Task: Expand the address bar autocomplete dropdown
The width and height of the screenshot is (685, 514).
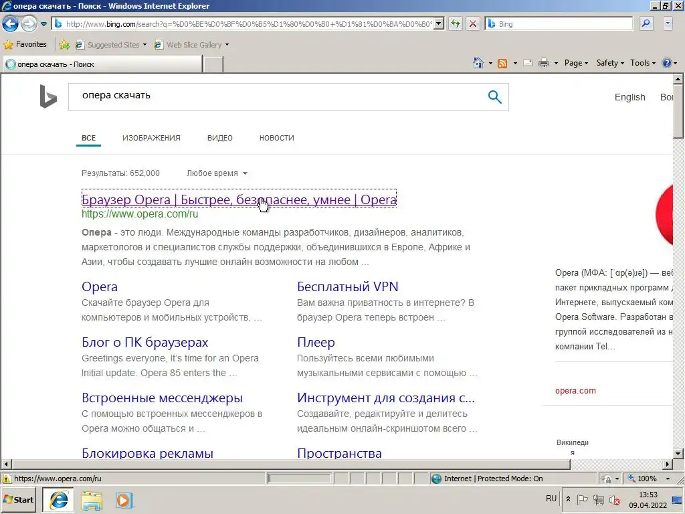Action: coord(439,24)
